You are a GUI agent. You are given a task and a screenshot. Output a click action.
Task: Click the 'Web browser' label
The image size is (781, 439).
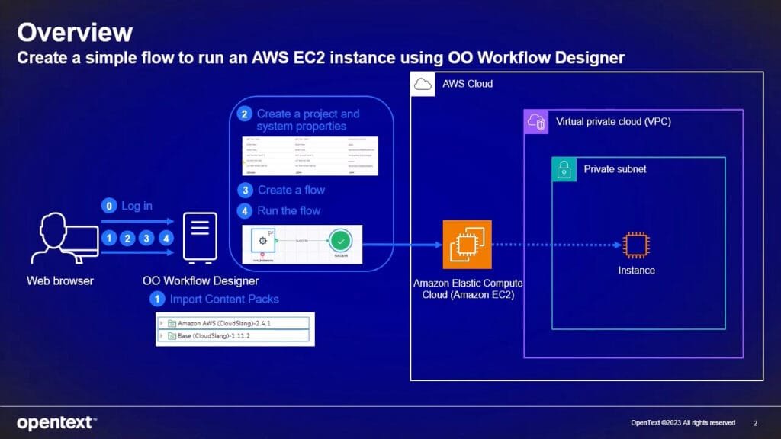coord(59,280)
